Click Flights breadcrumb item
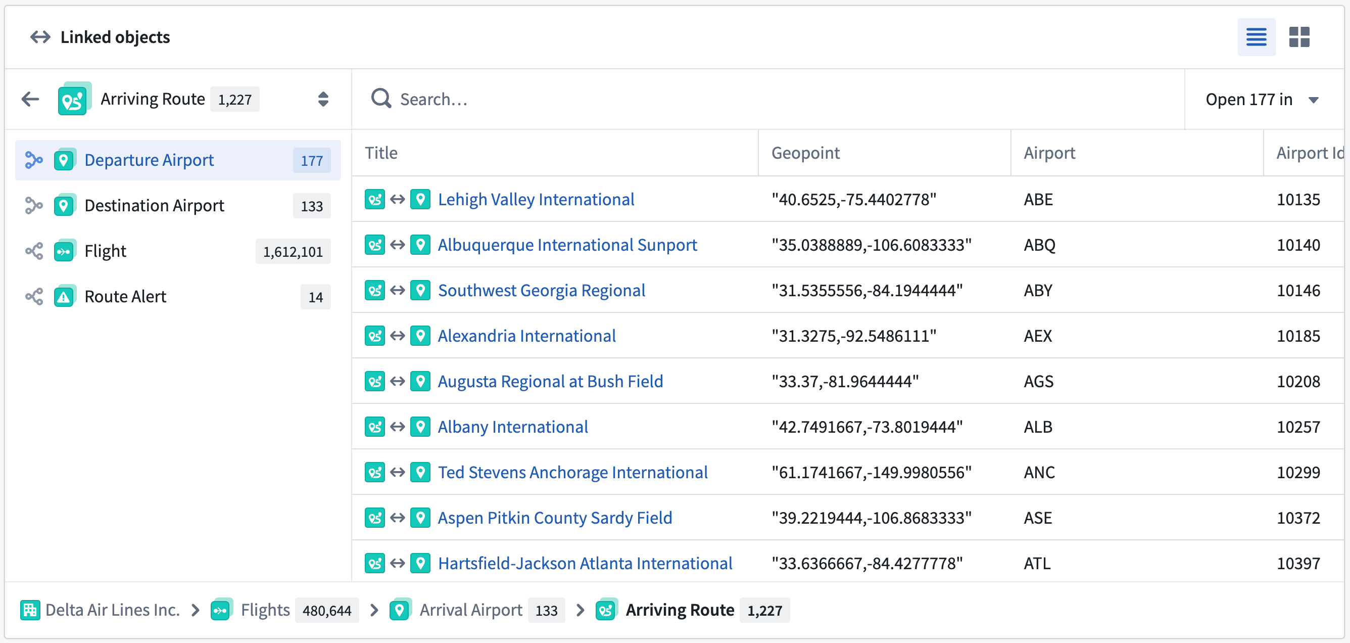1350x643 pixels. point(265,610)
